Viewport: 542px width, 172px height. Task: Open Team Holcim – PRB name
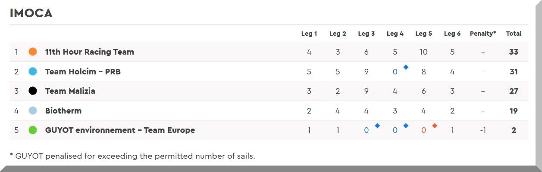[83, 71]
